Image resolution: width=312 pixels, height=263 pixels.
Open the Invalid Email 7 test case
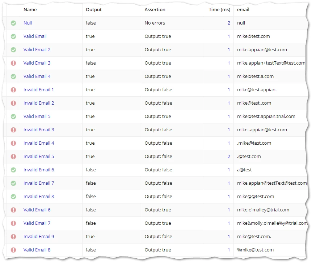coord(39,183)
